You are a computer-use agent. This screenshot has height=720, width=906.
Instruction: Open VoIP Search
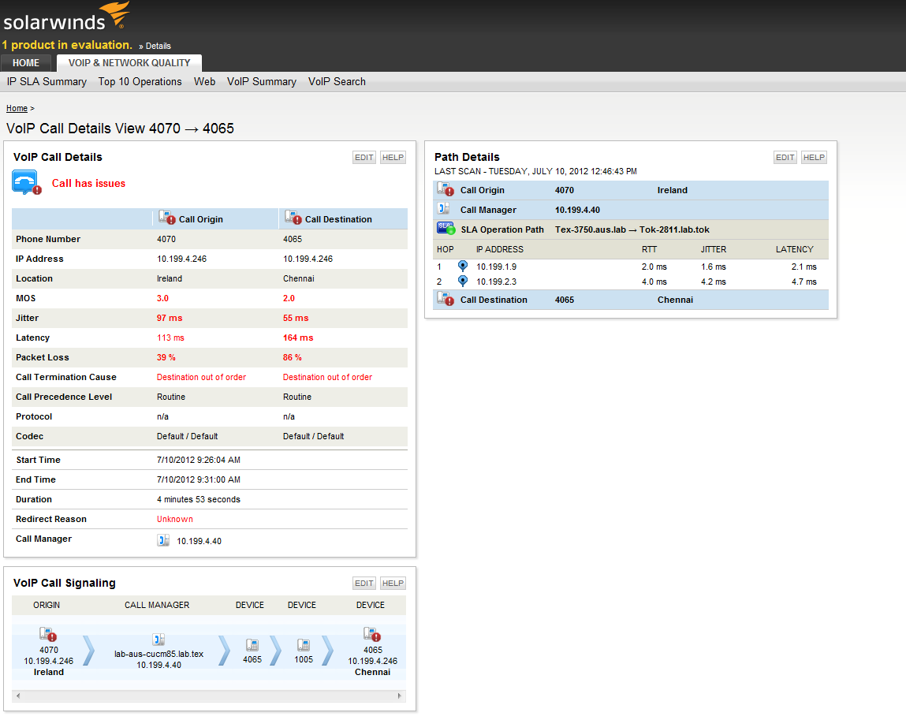pyautogui.click(x=337, y=81)
